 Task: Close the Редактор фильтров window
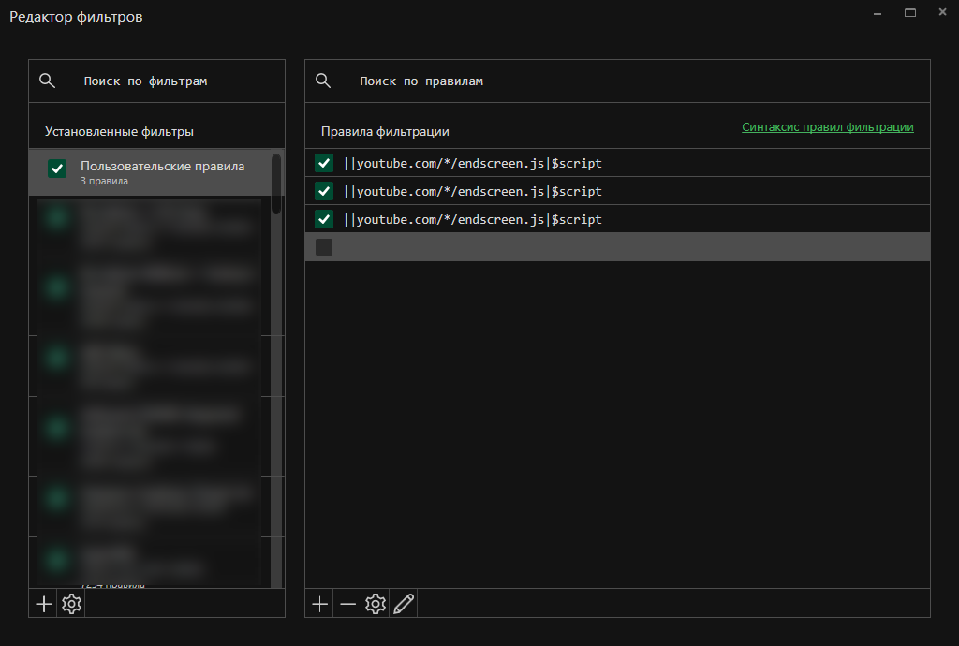point(942,12)
